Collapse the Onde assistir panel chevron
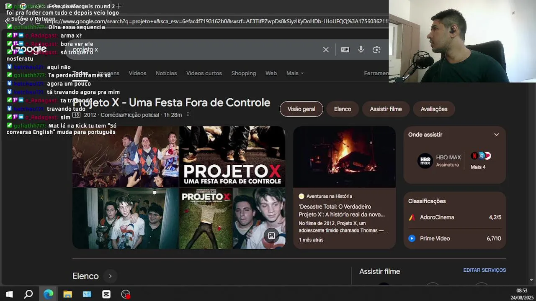536x301 pixels. coord(497,135)
